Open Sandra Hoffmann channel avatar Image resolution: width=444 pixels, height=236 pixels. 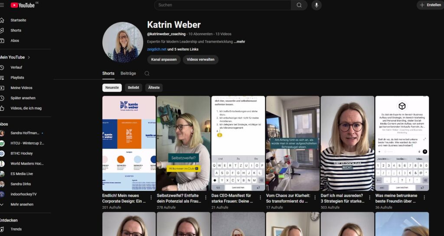coord(2,133)
